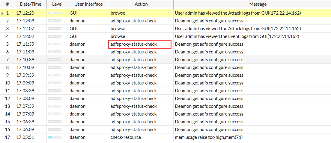Click the 17:12:07 timestamp cell

[25, 29]
